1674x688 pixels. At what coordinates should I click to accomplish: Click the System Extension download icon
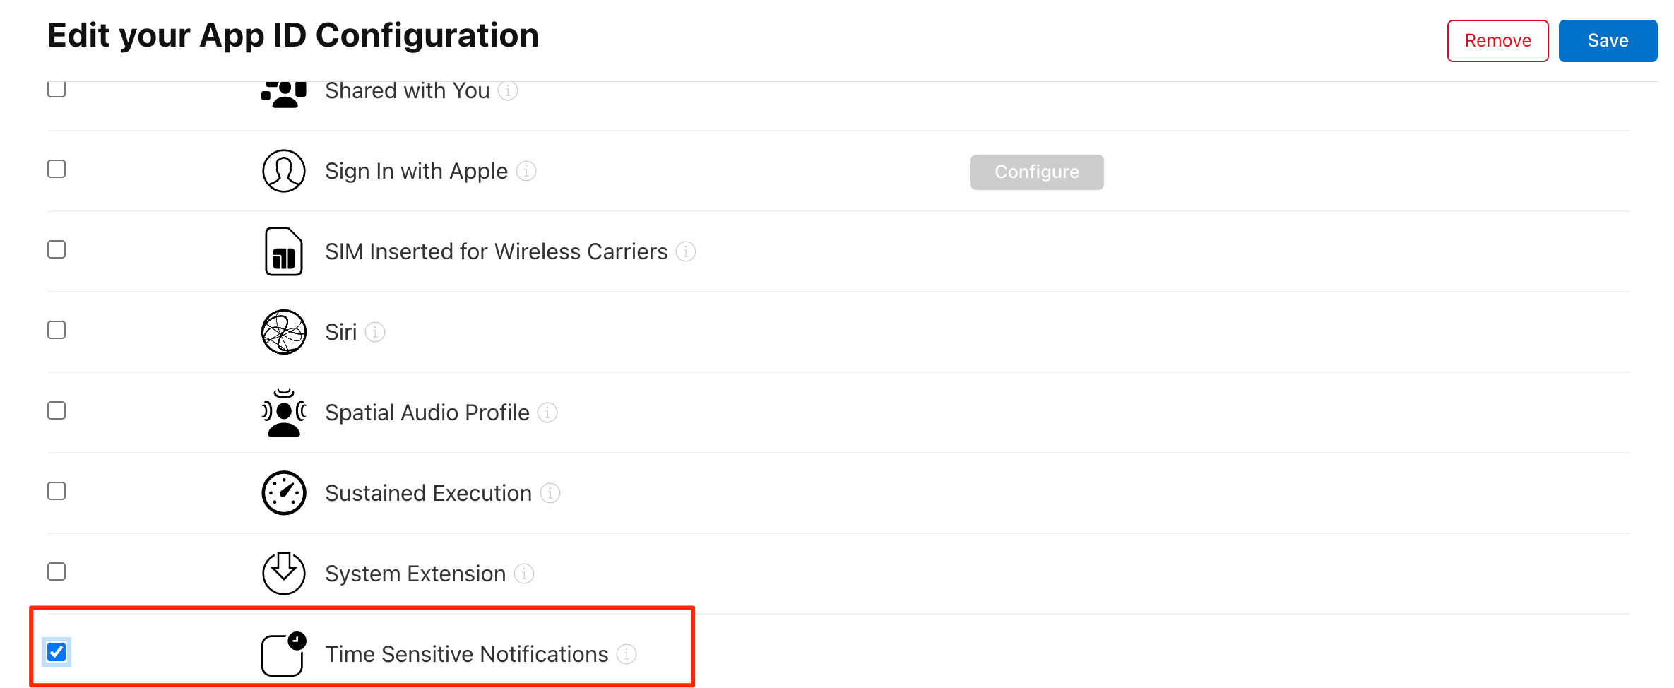click(283, 573)
